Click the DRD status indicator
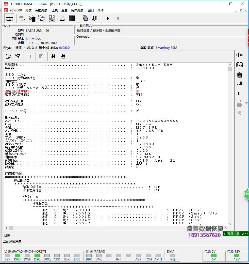Screen dimensions: 249x264 (x=17, y=255)
